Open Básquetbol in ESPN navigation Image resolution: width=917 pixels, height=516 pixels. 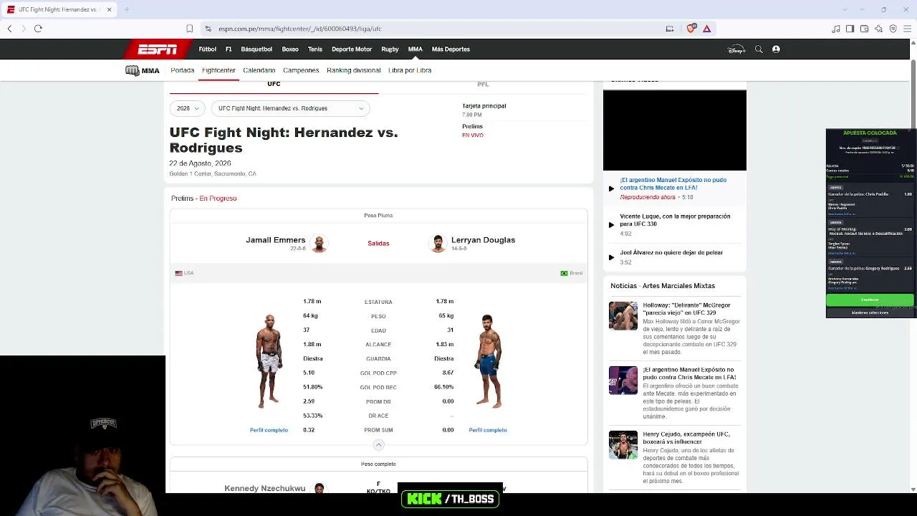pyautogui.click(x=256, y=49)
